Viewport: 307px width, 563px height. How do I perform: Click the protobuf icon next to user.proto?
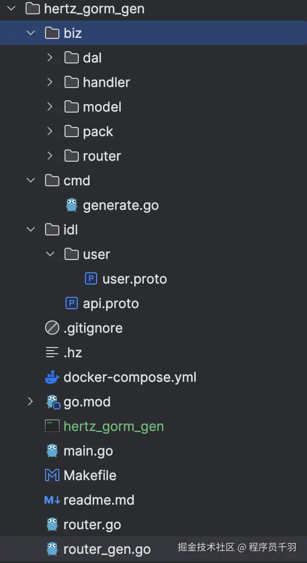[91, 279]
